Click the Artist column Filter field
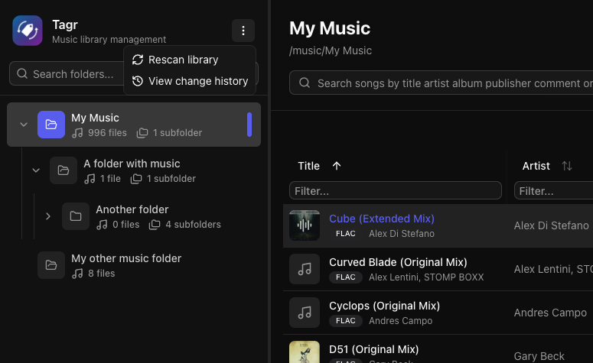593x363 pixels. tap(554, 190)
